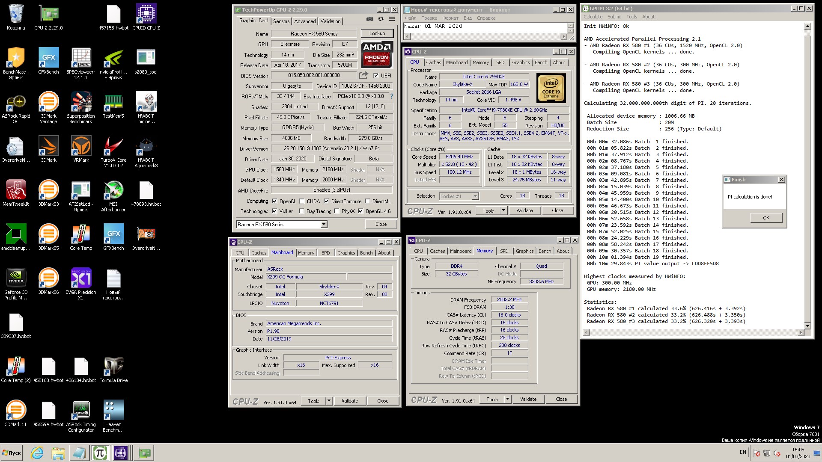Open Caches tab in top CPU-Z window
Viewport: 822px width, 462px height.
pos(433,62)
